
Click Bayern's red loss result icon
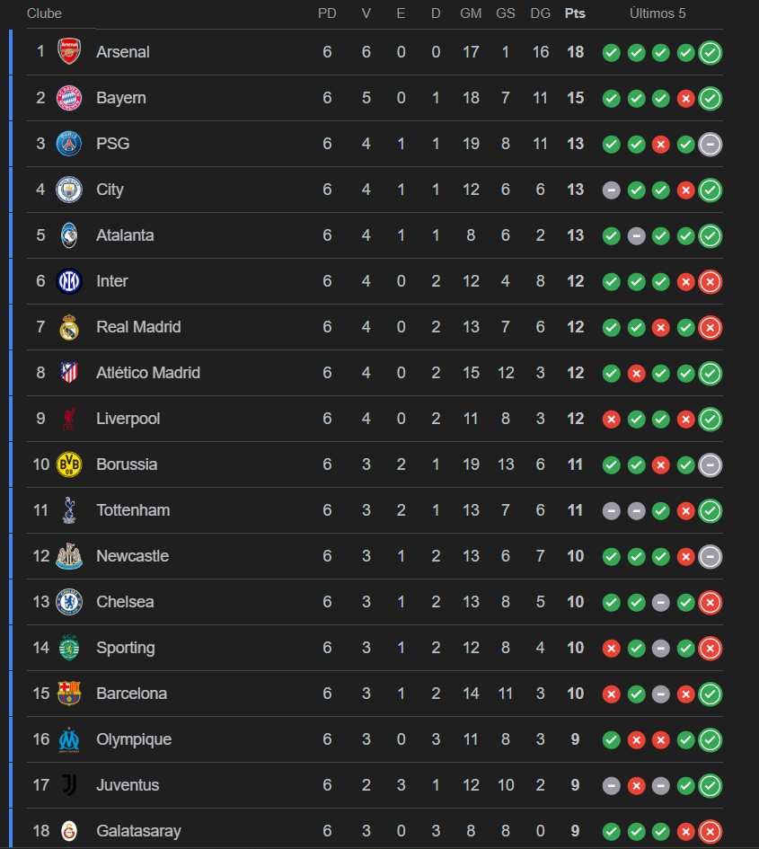point(686,99)
